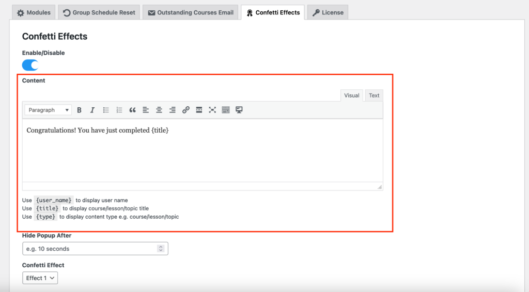Open the Group Schedule Reset tab

tap(99, 12)
